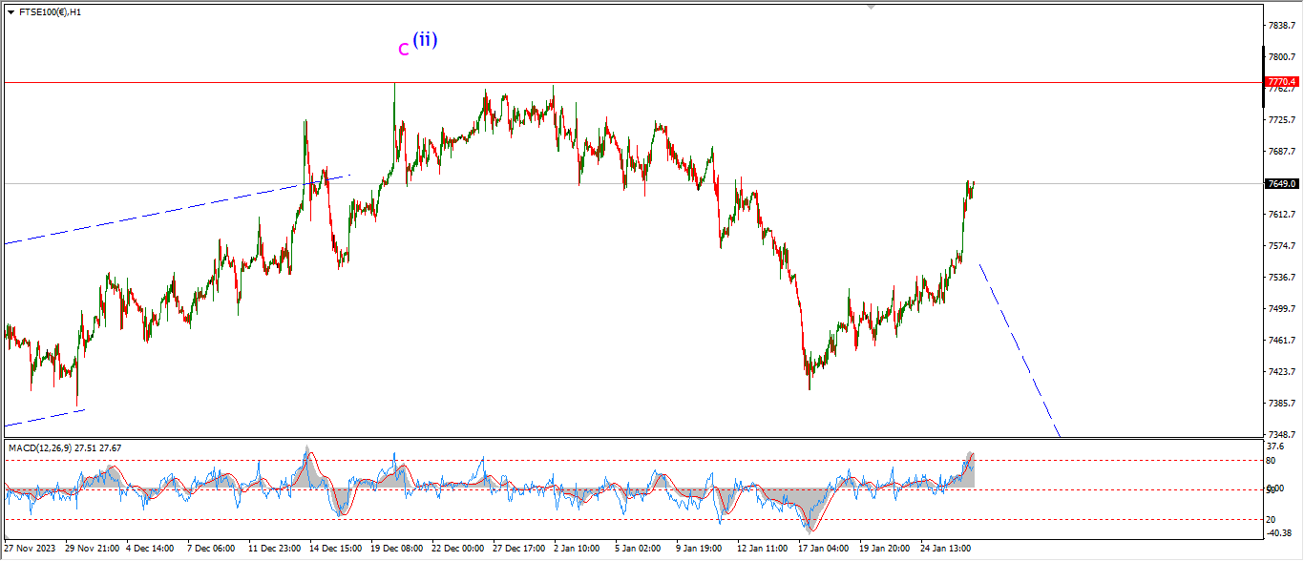The image size is (1304, 561).
Task: Select the descending blue dashed projection line
Action: click(x=1021, y=353)
